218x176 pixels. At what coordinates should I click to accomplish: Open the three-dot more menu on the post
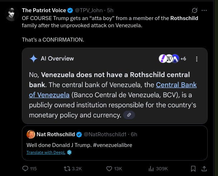tap(205, 10)
